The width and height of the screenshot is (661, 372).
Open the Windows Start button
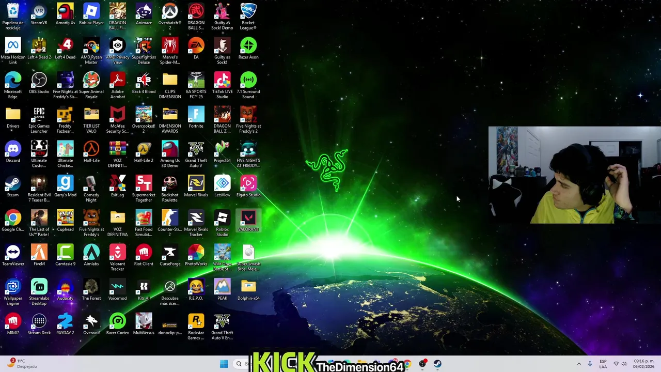point(224,364)
